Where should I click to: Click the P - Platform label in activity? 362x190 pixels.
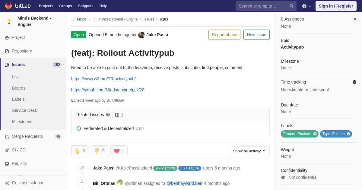pyautogui.click(x=165, y=168)
